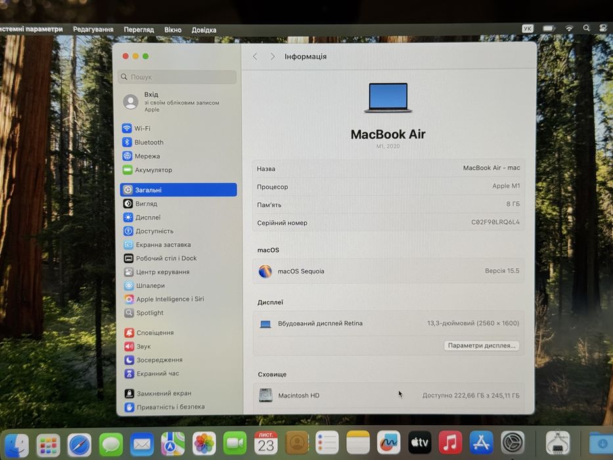Screen dimensions: 613x460
Task: Open System Information chip icon in Dock
Action: [x=558, y=442]
